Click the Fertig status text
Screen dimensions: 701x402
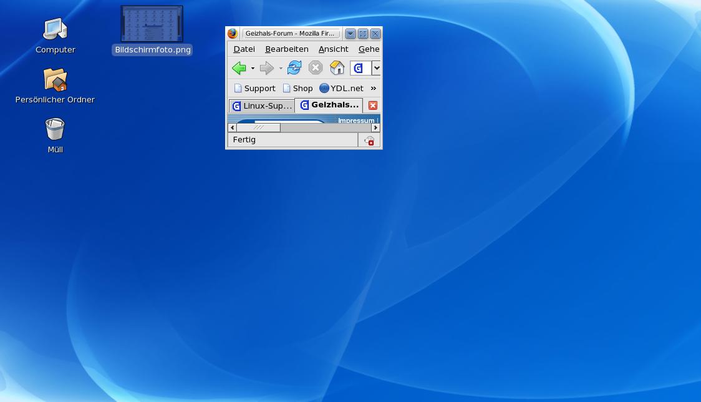pyautogui.click(x=244, y=140)
